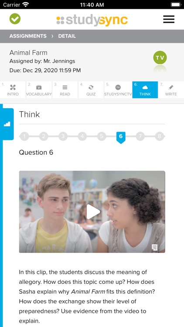Screen dimensions: 184x327
Task: Select the Detail breadcrumb
Action: pyautogui.click(x=67, y=36)
